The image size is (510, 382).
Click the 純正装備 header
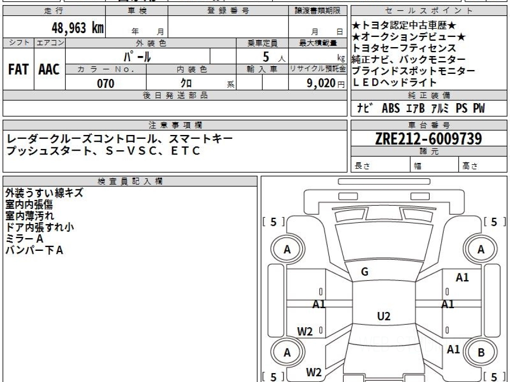tap(429, 95)
